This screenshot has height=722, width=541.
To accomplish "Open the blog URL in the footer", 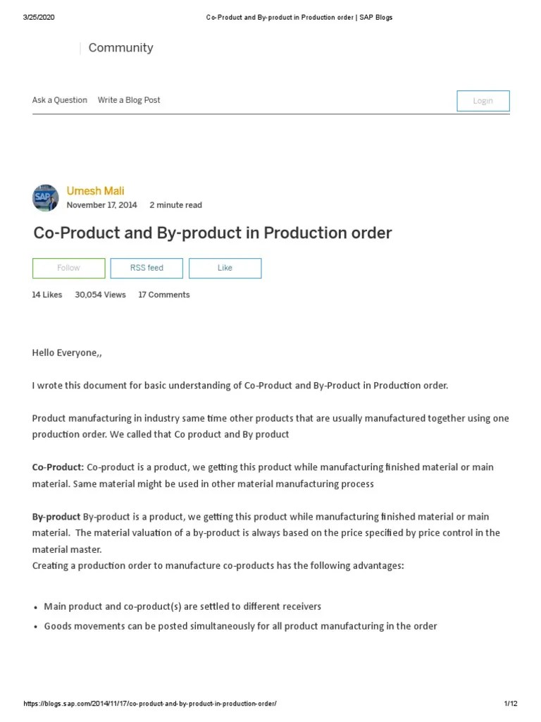I will (154, 702).
